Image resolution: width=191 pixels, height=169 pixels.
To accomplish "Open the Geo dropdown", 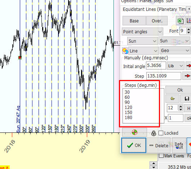I will [x=175, y=51].
